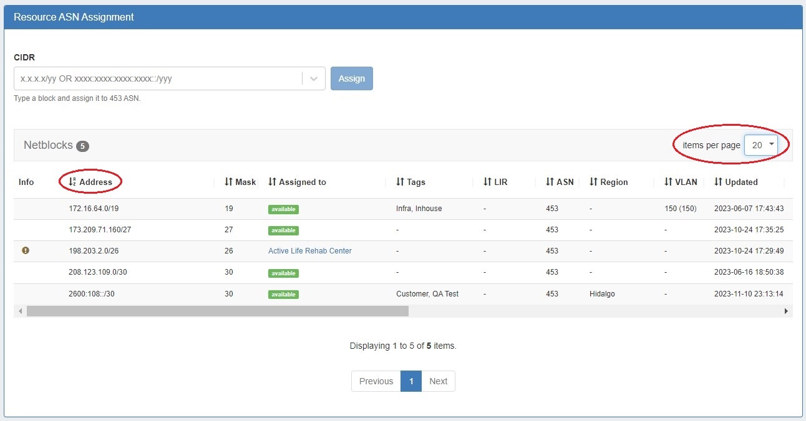Expand the CIDR combo box chevron
Viewport: 806px width, 421px height.
click(x=313, y=78)
